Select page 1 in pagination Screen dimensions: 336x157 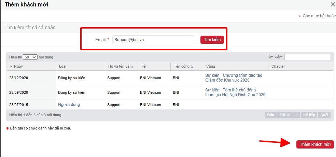click(297, 115)
